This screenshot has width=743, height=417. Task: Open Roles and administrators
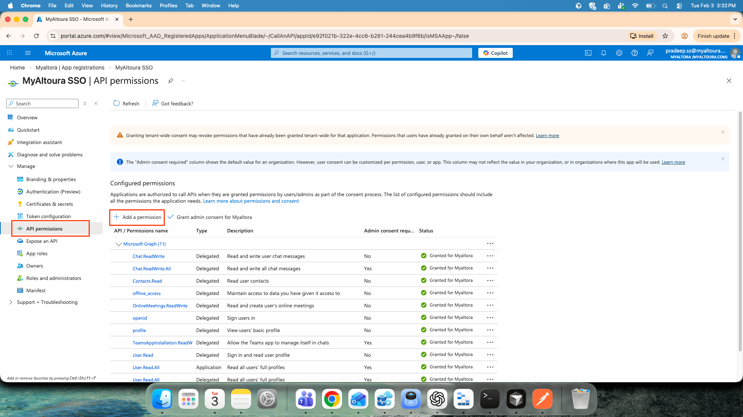click(x=53, y=278)
